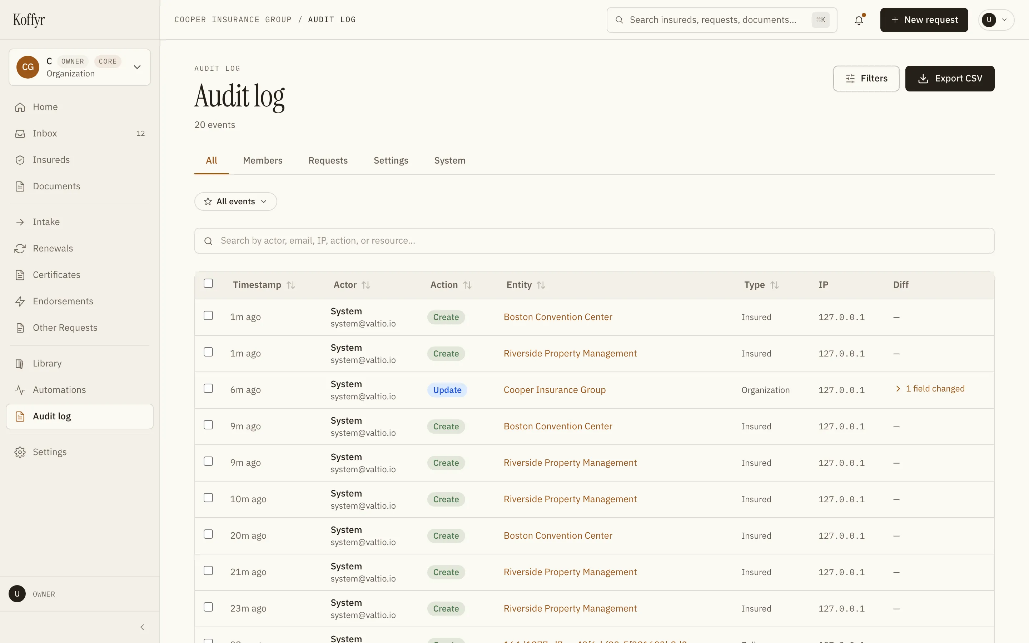1029x643 pixels.
Task: Open the notifications bell
Action: pyautogui.click(x=859, y=20)
